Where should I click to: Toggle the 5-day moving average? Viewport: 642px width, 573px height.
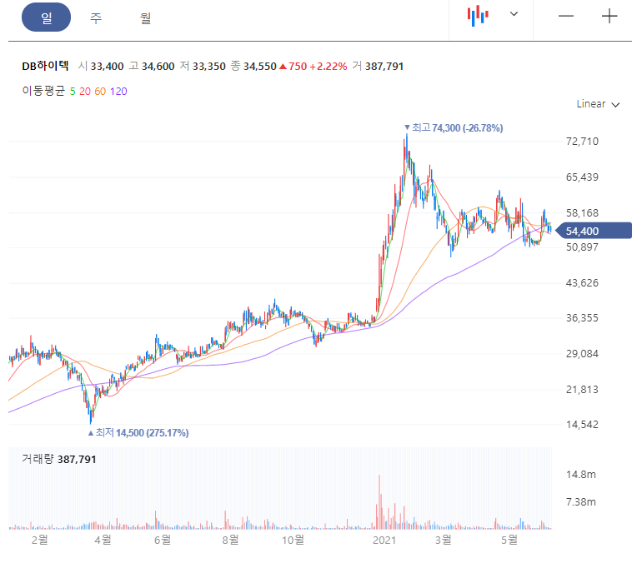[x=73, y=92]
